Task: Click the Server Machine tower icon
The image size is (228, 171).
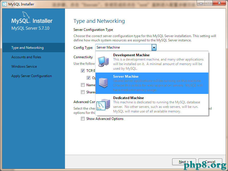Action: pyautogui.click(x=103, y=83)
